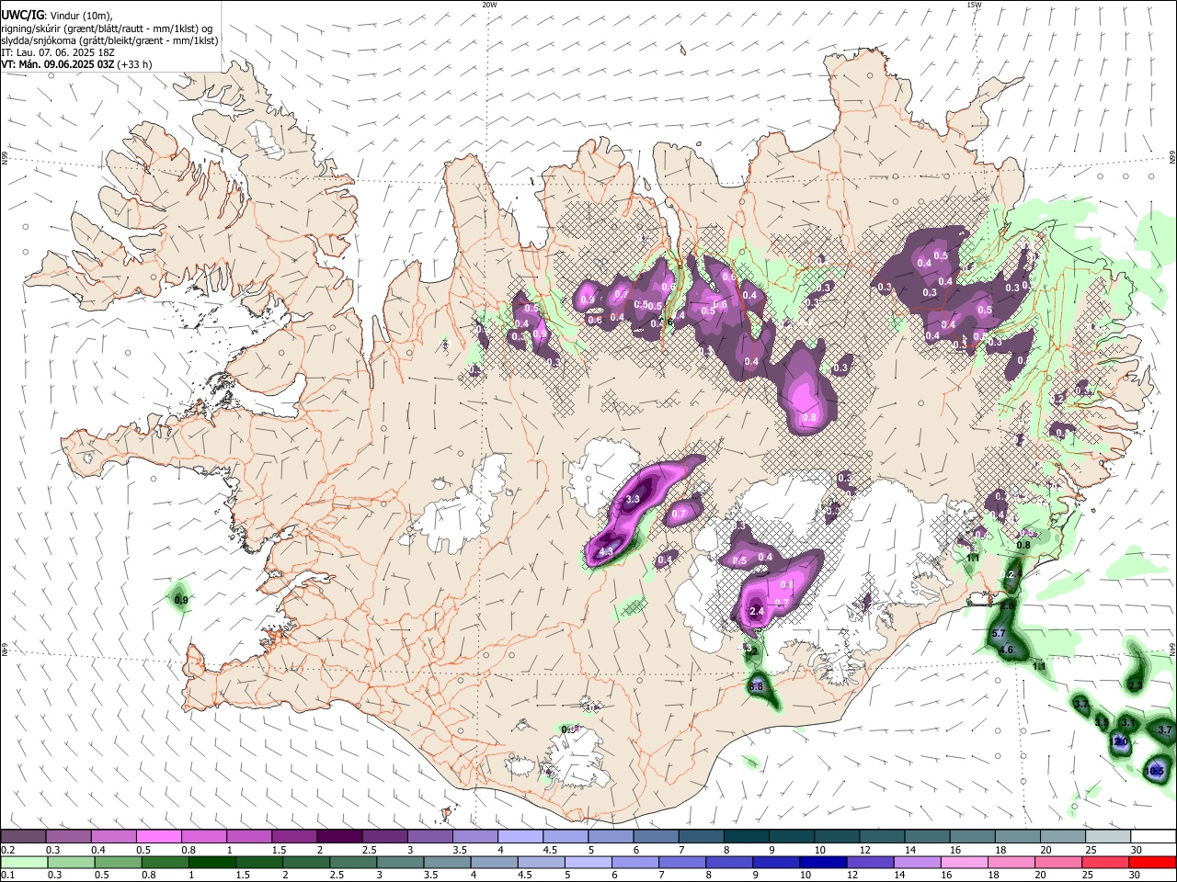The height and width of the screenshot is (882, 1177).
Task: Click the 12.0 precipitation value on the map
Action: pyautogui.click(x=1120, y=742)
